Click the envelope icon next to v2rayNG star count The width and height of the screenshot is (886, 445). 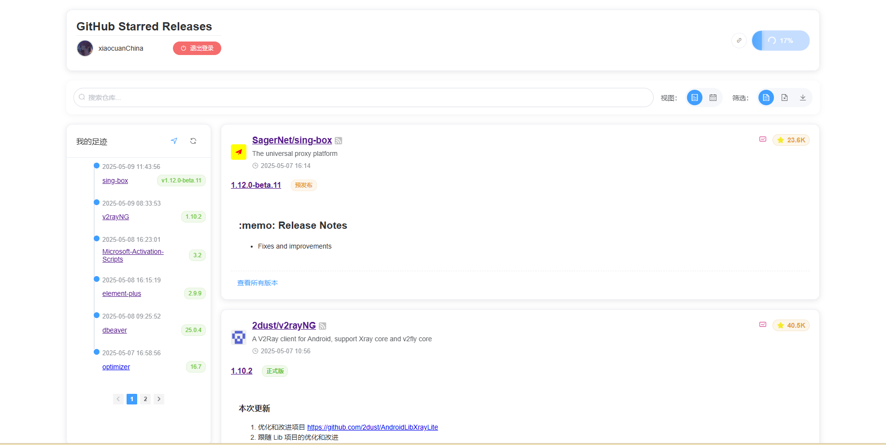coord(762,325)
